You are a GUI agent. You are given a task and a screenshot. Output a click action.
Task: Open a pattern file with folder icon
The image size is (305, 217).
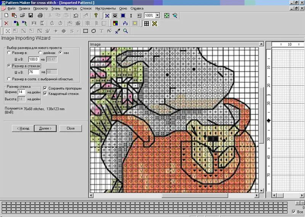pos(22,15)
